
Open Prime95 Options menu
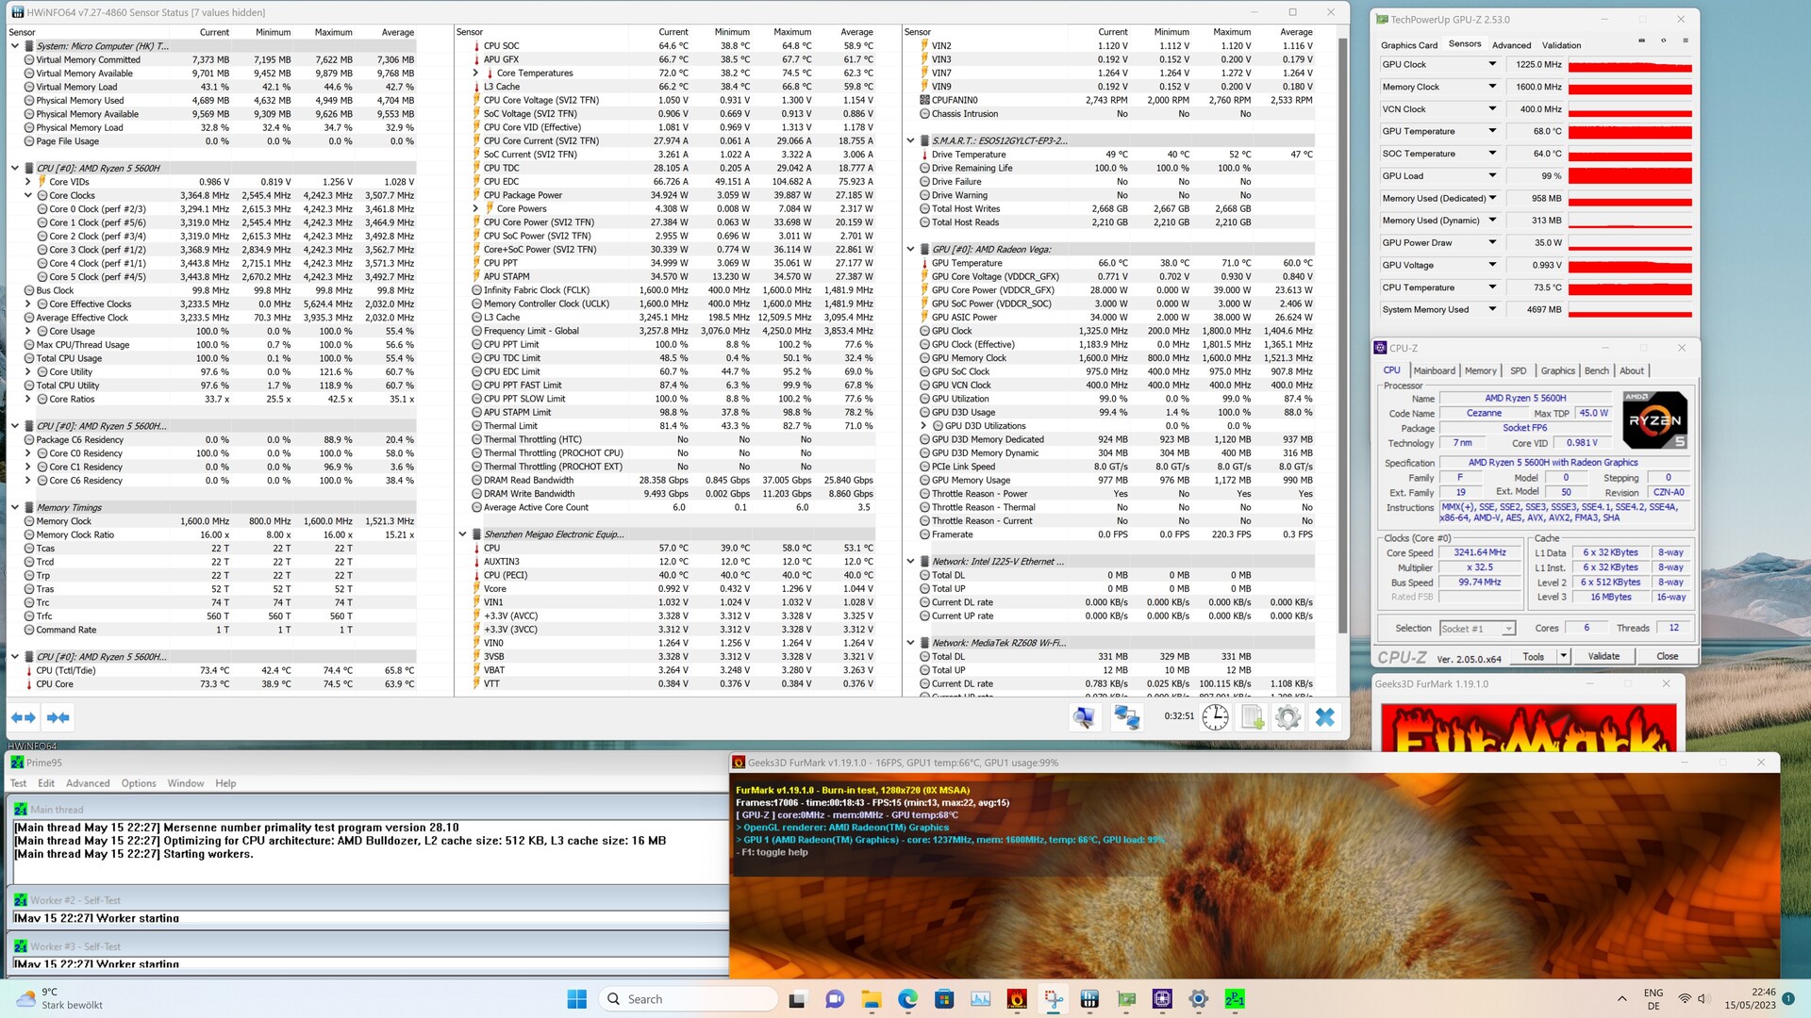(139, 783)
